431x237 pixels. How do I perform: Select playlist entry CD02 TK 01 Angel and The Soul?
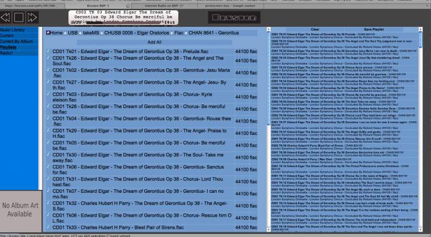click(x=344, y=44)
